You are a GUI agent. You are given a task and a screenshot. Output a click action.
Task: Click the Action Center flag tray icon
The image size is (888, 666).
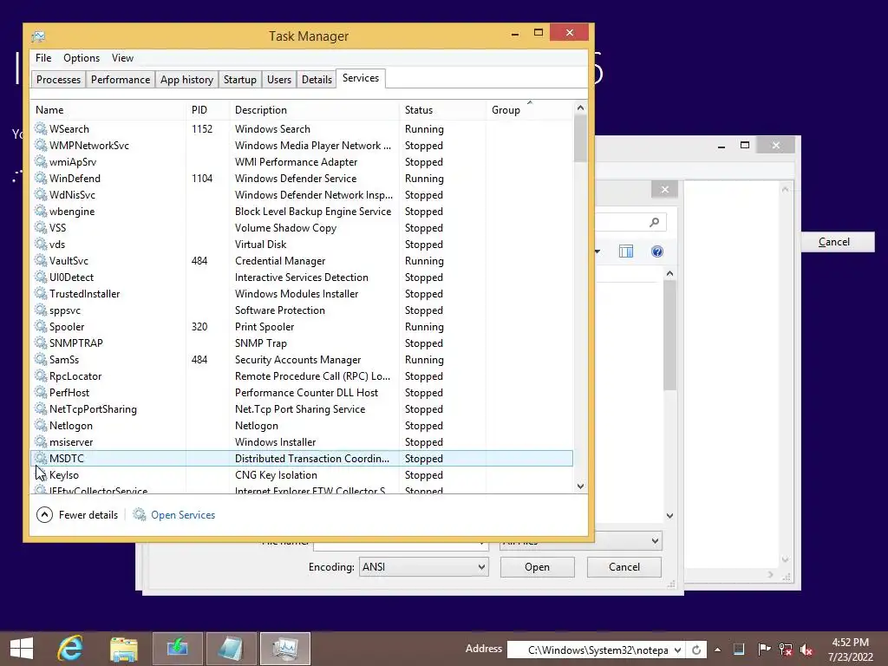[764, 650]
